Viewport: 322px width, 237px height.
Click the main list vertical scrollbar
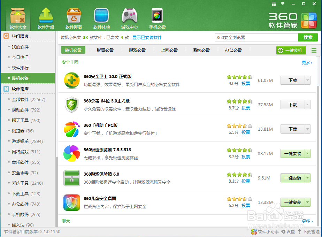(x=318, y=71)
